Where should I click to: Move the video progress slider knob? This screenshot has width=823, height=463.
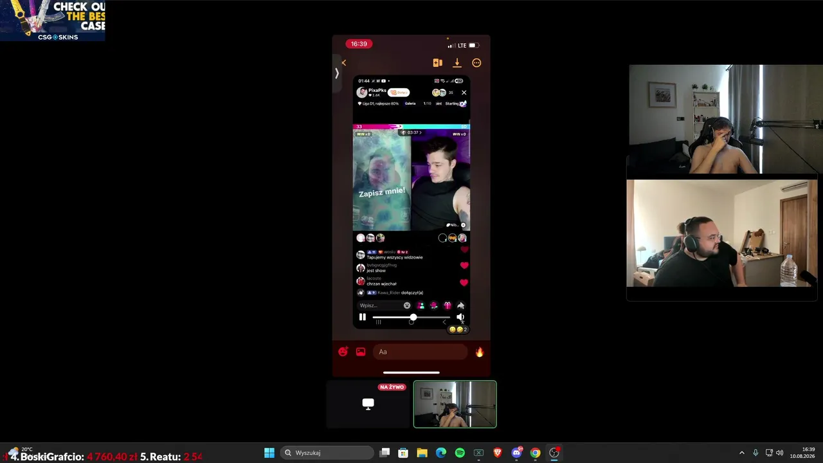[413, 317]
